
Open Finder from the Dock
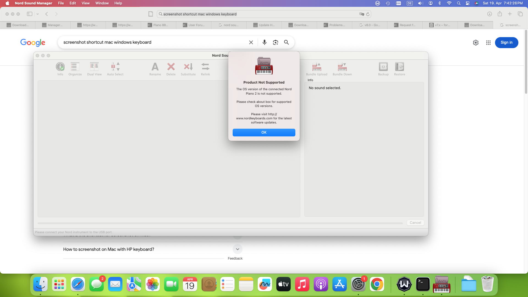tap(40, 284)
